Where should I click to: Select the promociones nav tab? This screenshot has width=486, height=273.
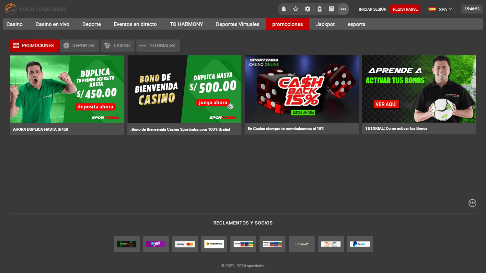288,24
